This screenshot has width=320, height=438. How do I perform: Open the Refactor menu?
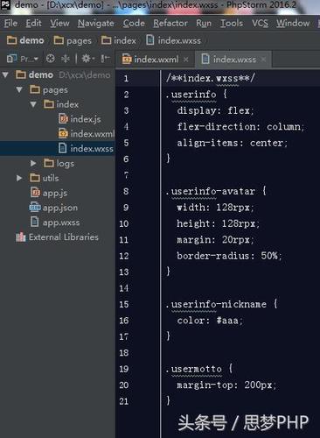tap(170, 23)
